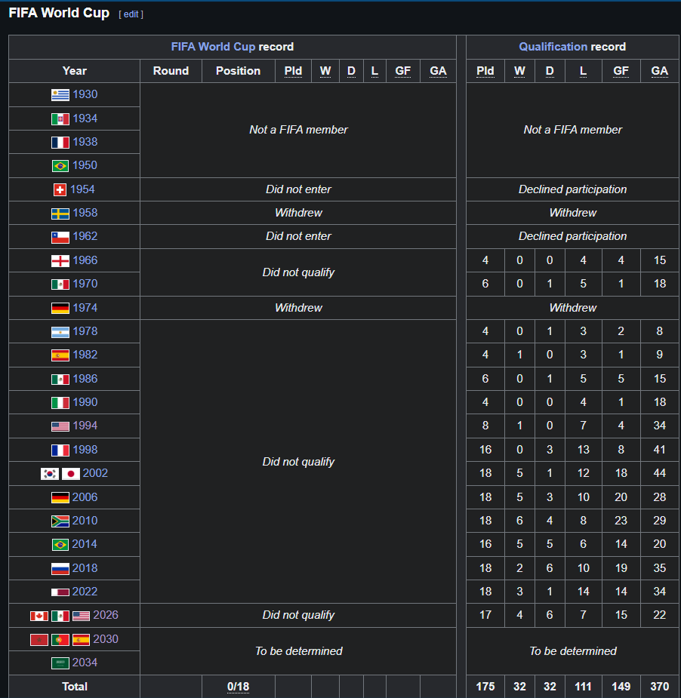Click the Position column header
The image size is (681, 698).
(239, 71)
